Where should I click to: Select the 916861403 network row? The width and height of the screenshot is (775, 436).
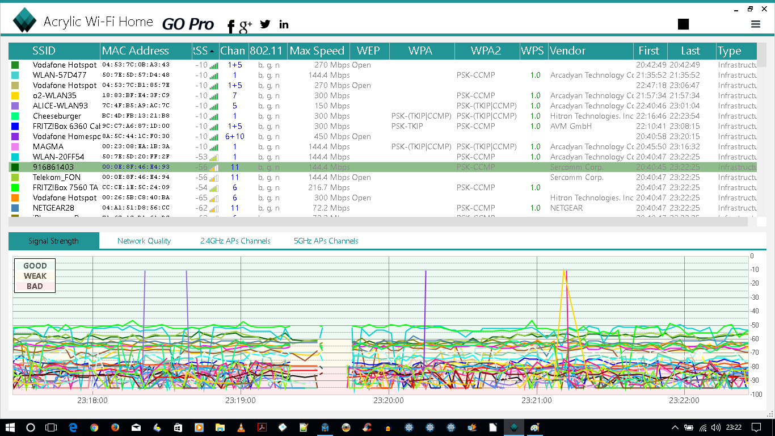pos(383,167)
